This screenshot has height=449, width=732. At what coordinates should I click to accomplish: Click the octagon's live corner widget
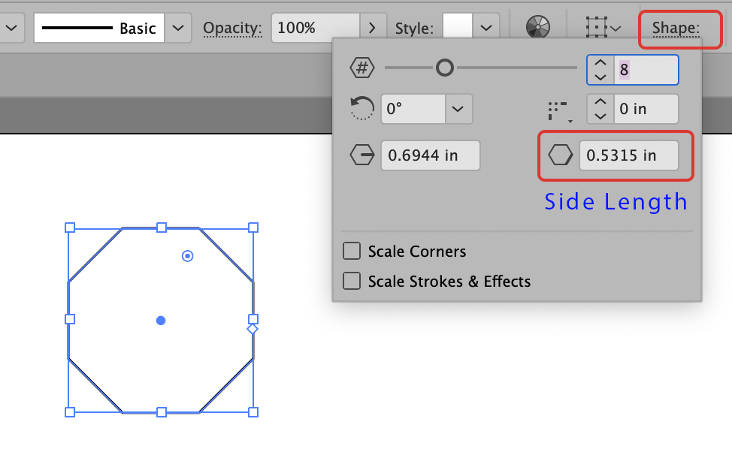click(188, 256)
